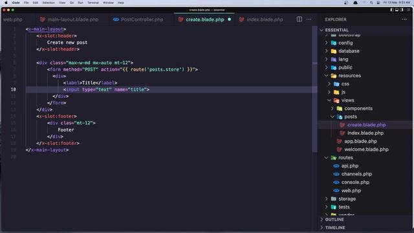The height and width of the screenshot is (233, 414).
Task: Open editor More Actions ellipsis menu
Action: [x=309, y=19]
